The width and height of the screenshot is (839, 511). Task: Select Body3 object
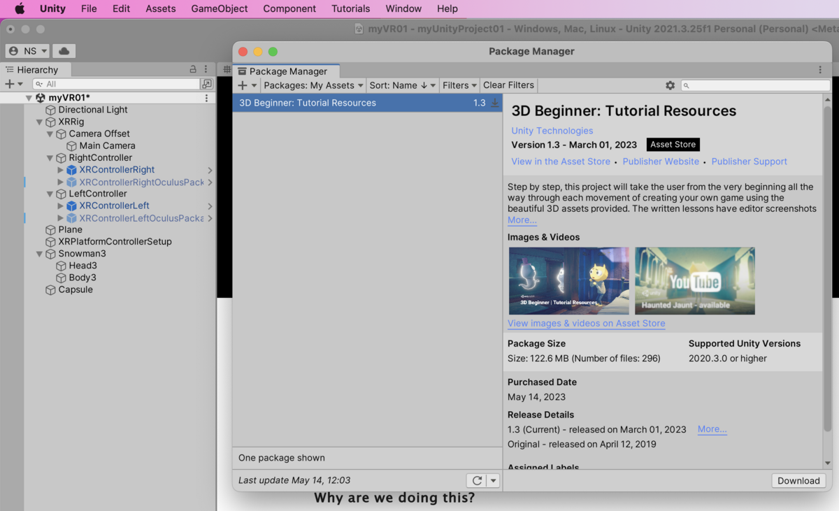83,278
